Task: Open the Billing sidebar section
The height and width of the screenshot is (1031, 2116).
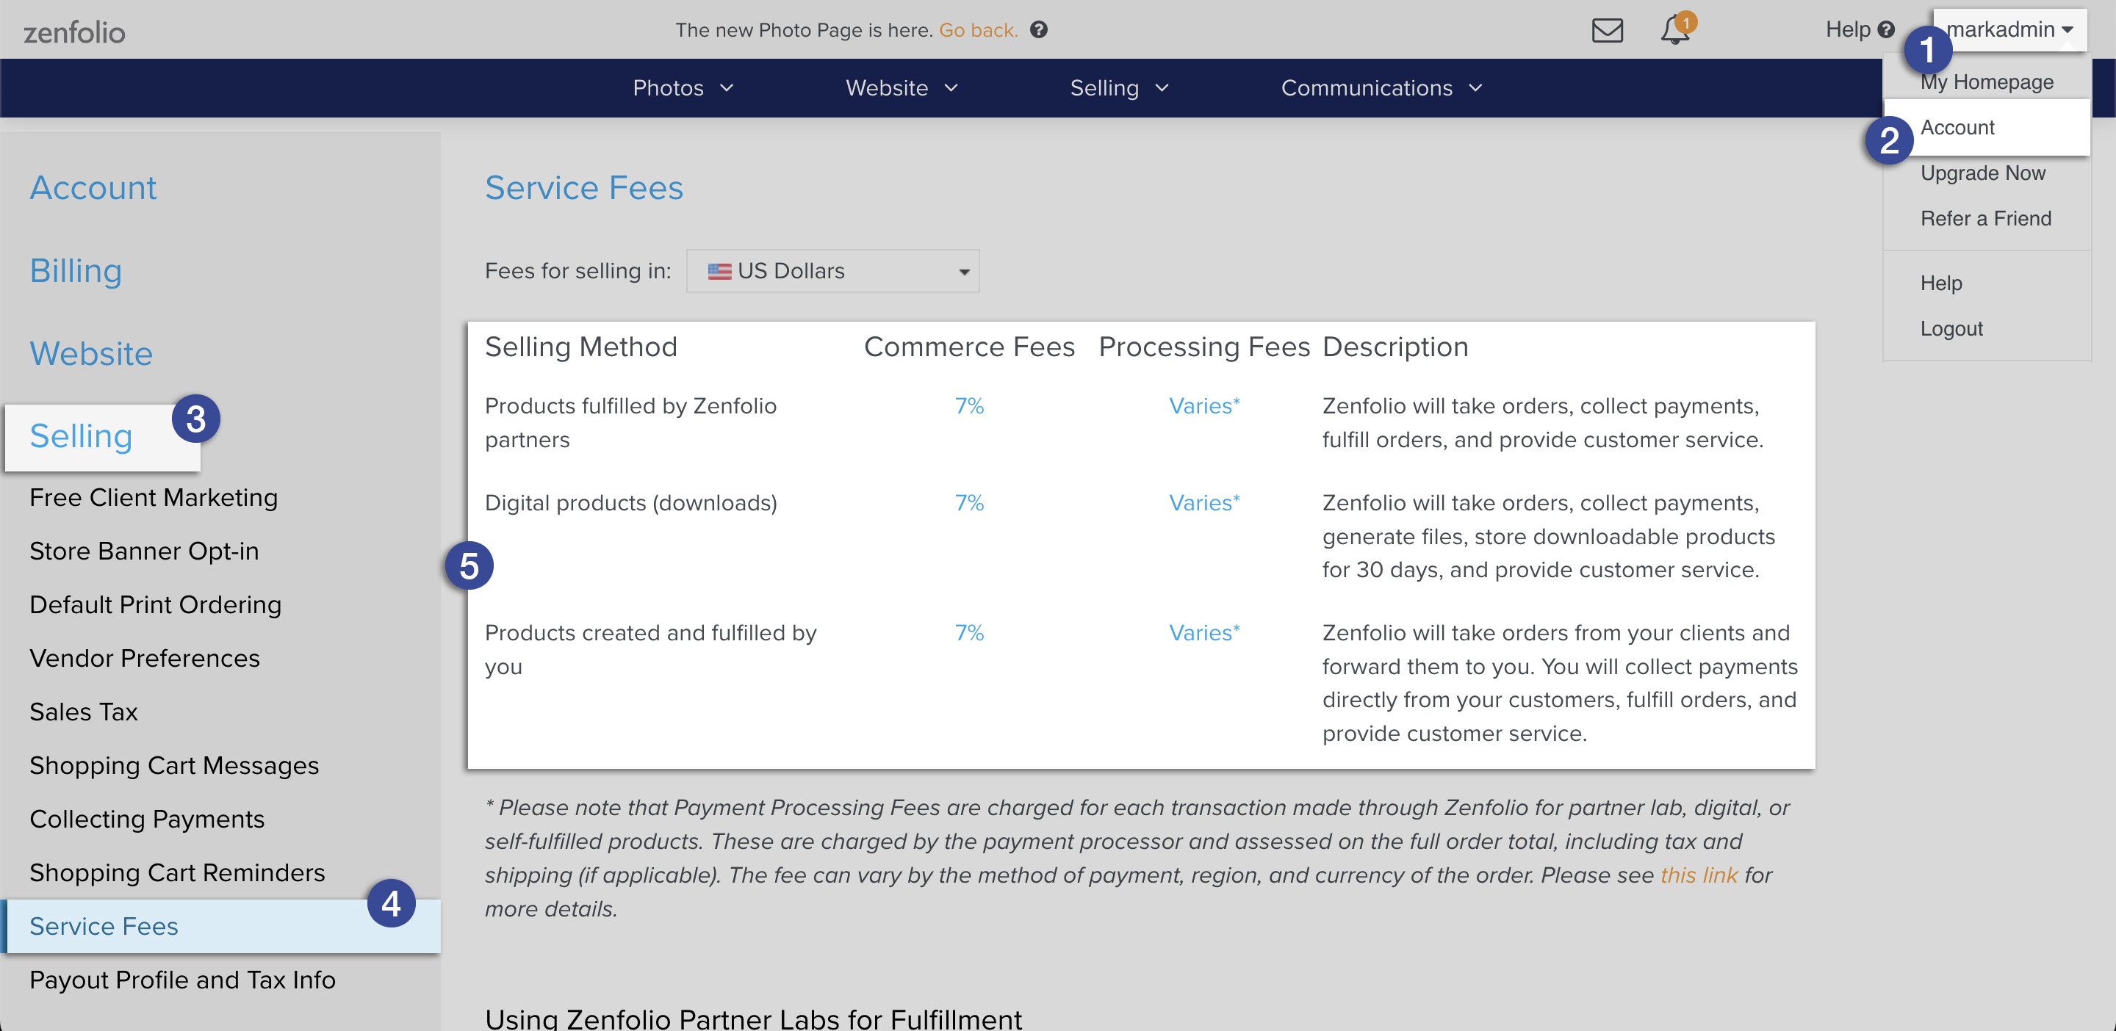Action: coord(76,271)
